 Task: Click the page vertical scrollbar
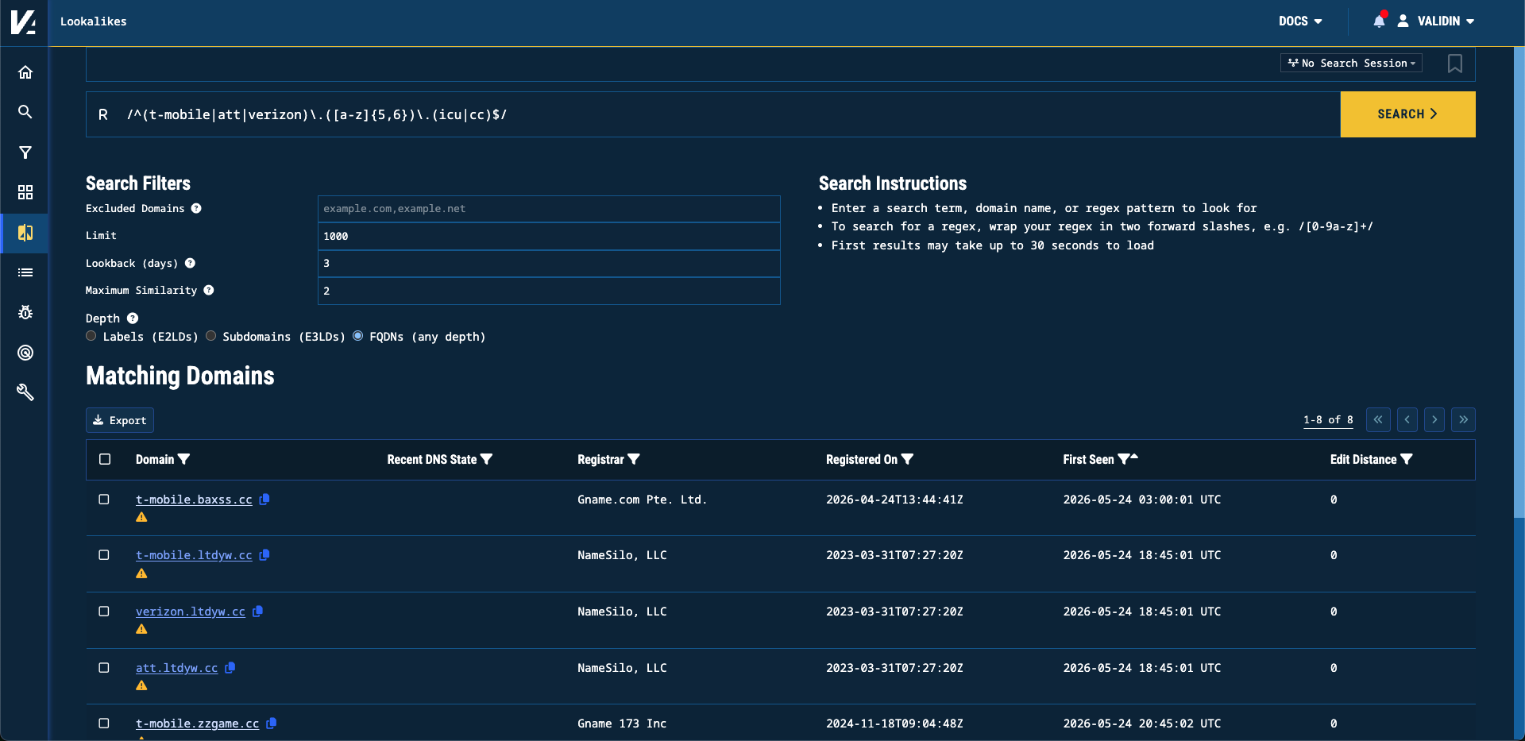pos(1519,282)
